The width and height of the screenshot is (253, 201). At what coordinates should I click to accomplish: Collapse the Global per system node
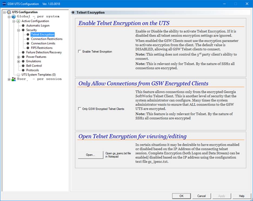tap(9, 17)
